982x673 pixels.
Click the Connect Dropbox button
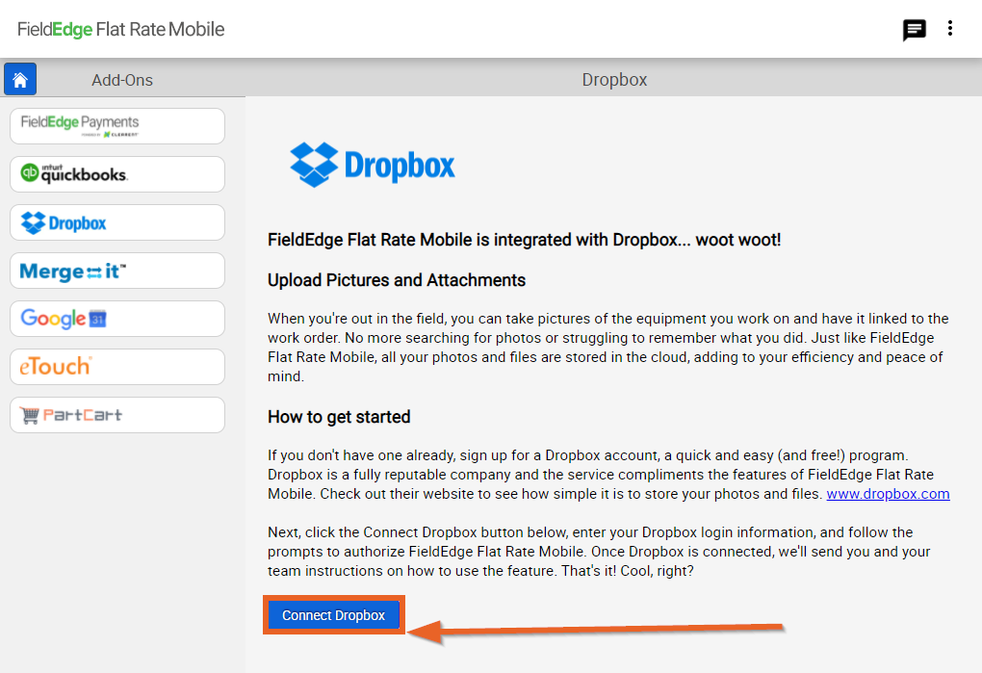tap(333, 614)
